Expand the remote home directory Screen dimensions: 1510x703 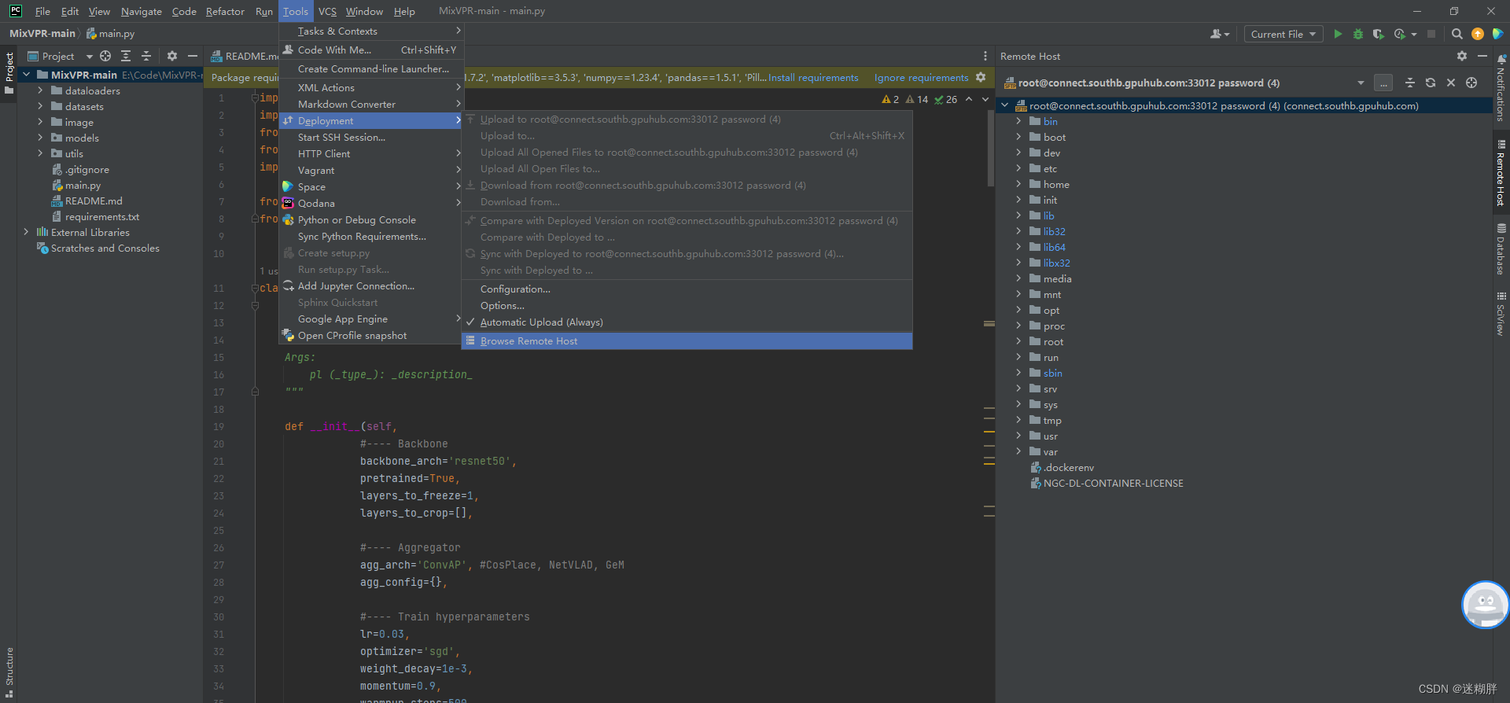click(1019, 184)
